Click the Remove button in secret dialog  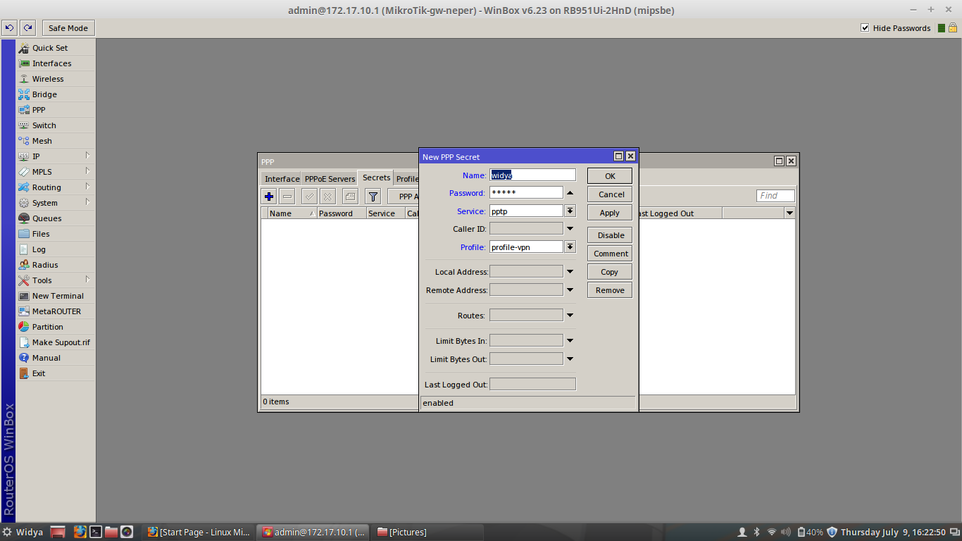tap(610, 290)
